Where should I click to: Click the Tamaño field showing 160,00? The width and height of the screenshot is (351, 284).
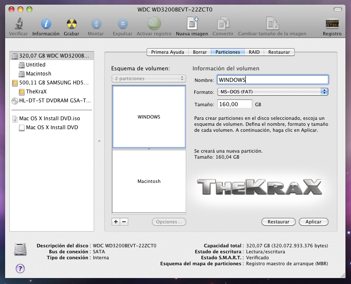[x=235, y=104]
